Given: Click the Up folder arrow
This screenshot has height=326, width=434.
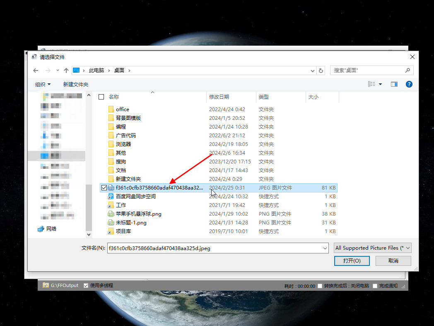Looking at the screenshot, I should tap(66, 71).
